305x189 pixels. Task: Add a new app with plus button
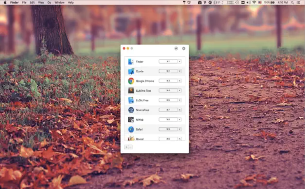[x=126, y=147]
